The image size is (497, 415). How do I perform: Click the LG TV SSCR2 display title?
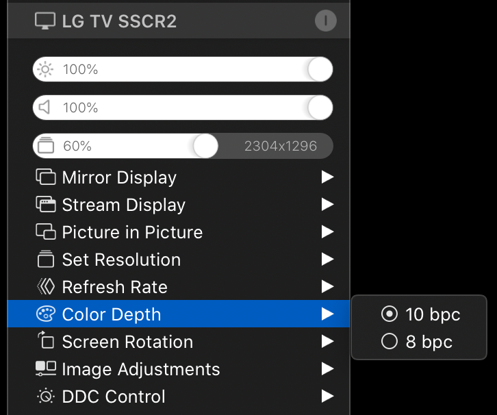tap(119, 21)
